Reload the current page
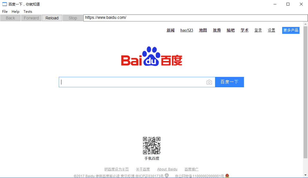 point(52,18)
